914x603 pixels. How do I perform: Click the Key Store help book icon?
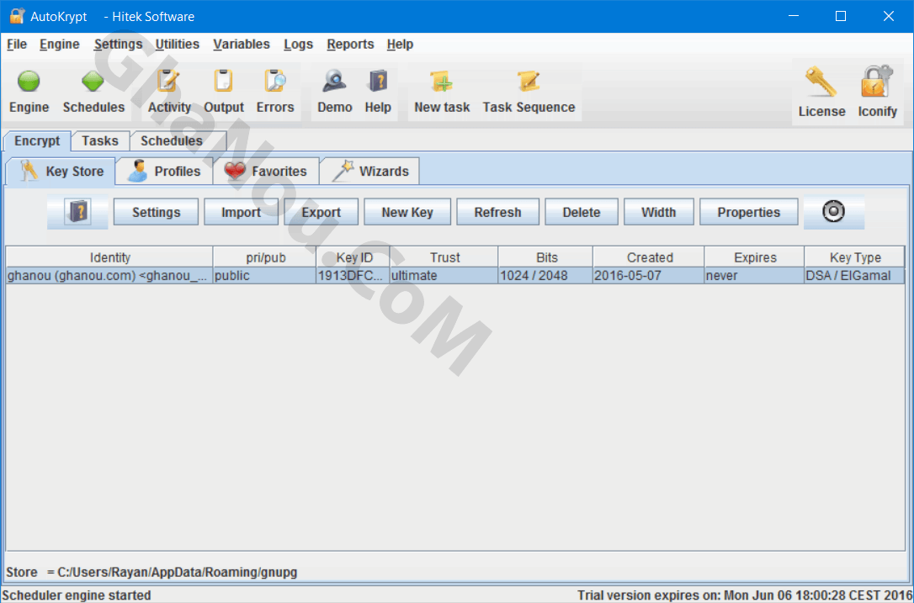(x=78, y=211)
